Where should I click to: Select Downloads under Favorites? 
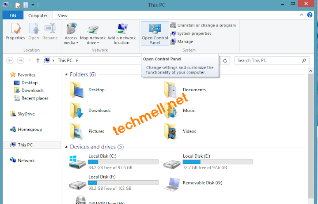pos(29,90)
